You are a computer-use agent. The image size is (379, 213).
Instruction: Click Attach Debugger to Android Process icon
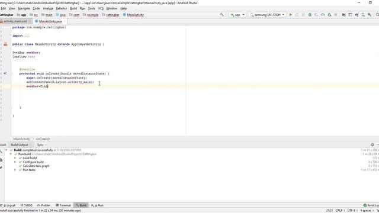pyautogui.click(x=329, y=15)
